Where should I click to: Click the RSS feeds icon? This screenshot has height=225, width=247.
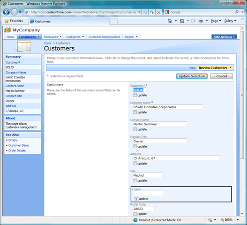182,21
